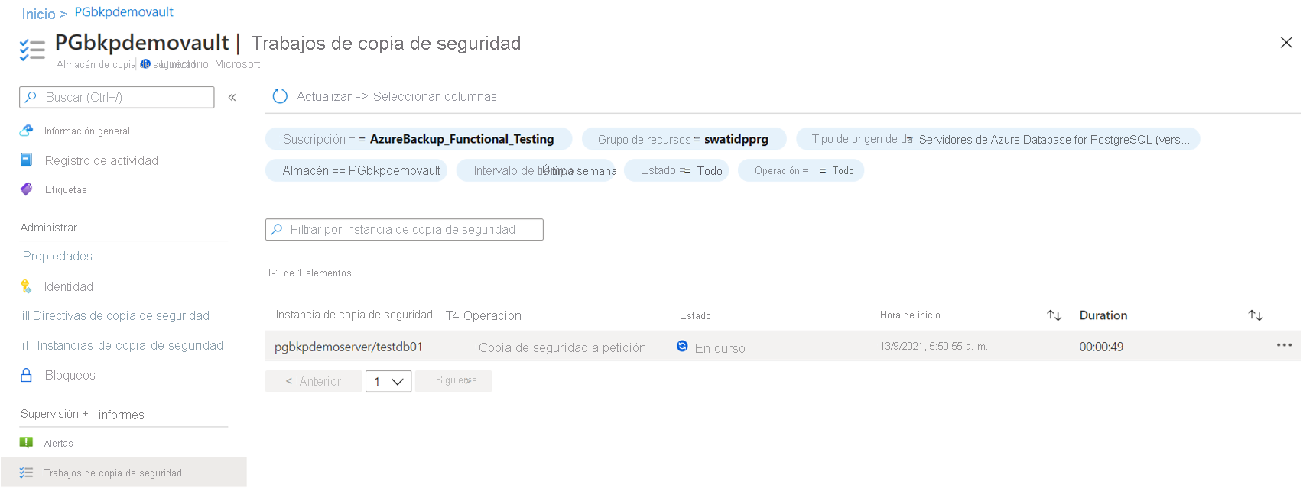Open Directivas de copia de seguridad
This screenshot has width=1316, height=491.
point(115,315)
